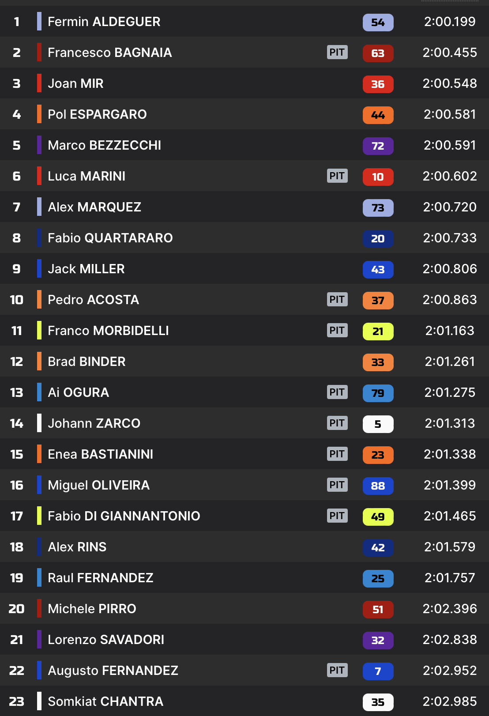Screen dimensions: 489x716
Task: Select the blue number 88 badge
Action: click(x=378, y=486)
